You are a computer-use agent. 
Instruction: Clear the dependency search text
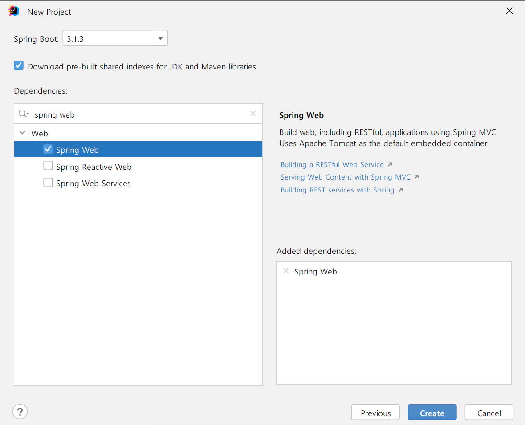pos(253,114)
